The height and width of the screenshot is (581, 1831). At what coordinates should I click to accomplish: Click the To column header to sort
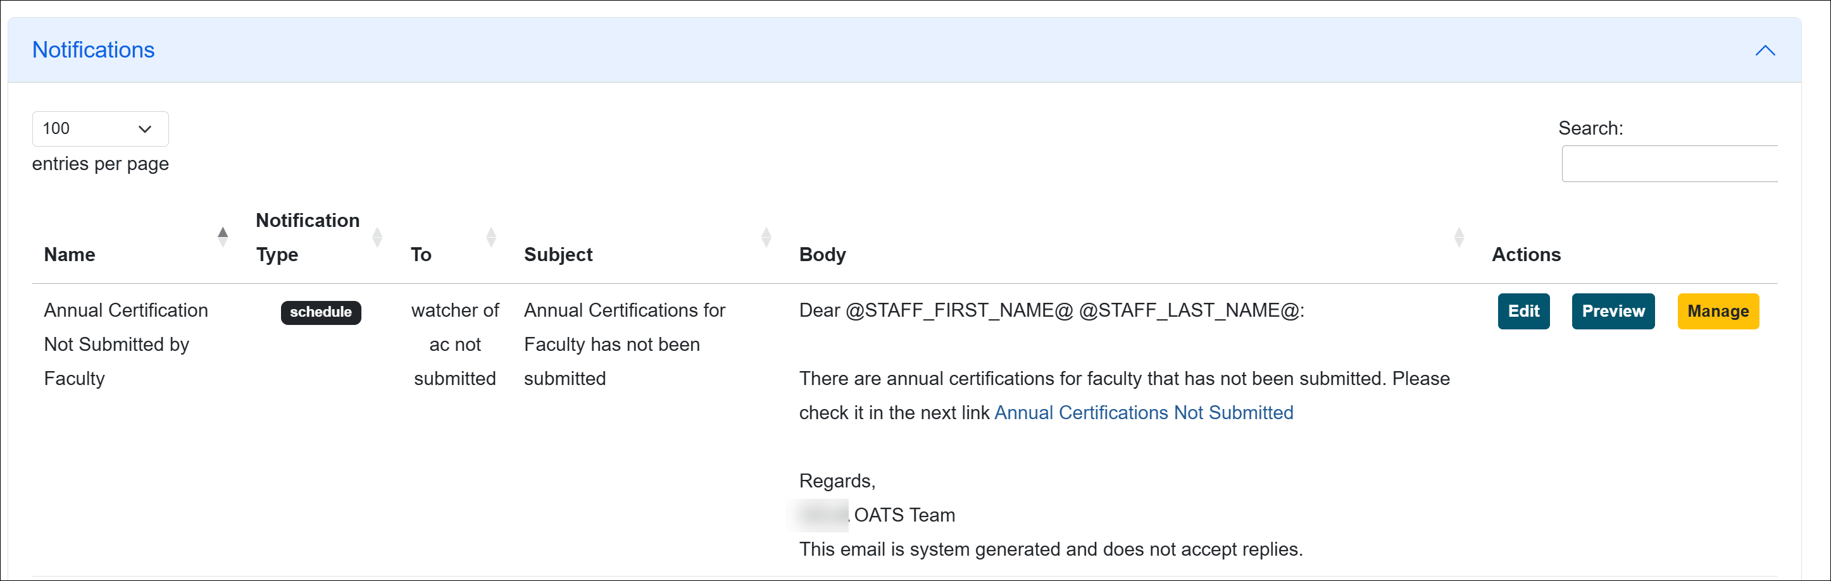[421, 254]
